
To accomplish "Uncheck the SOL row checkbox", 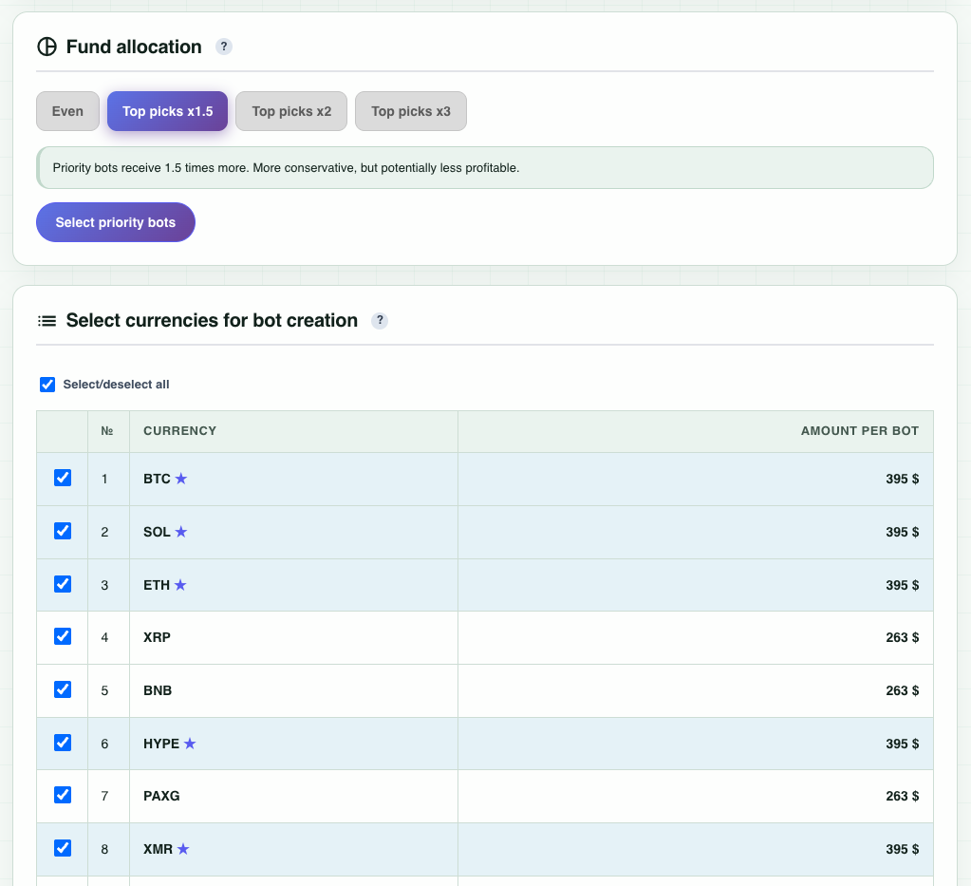I will coord(63,531).
